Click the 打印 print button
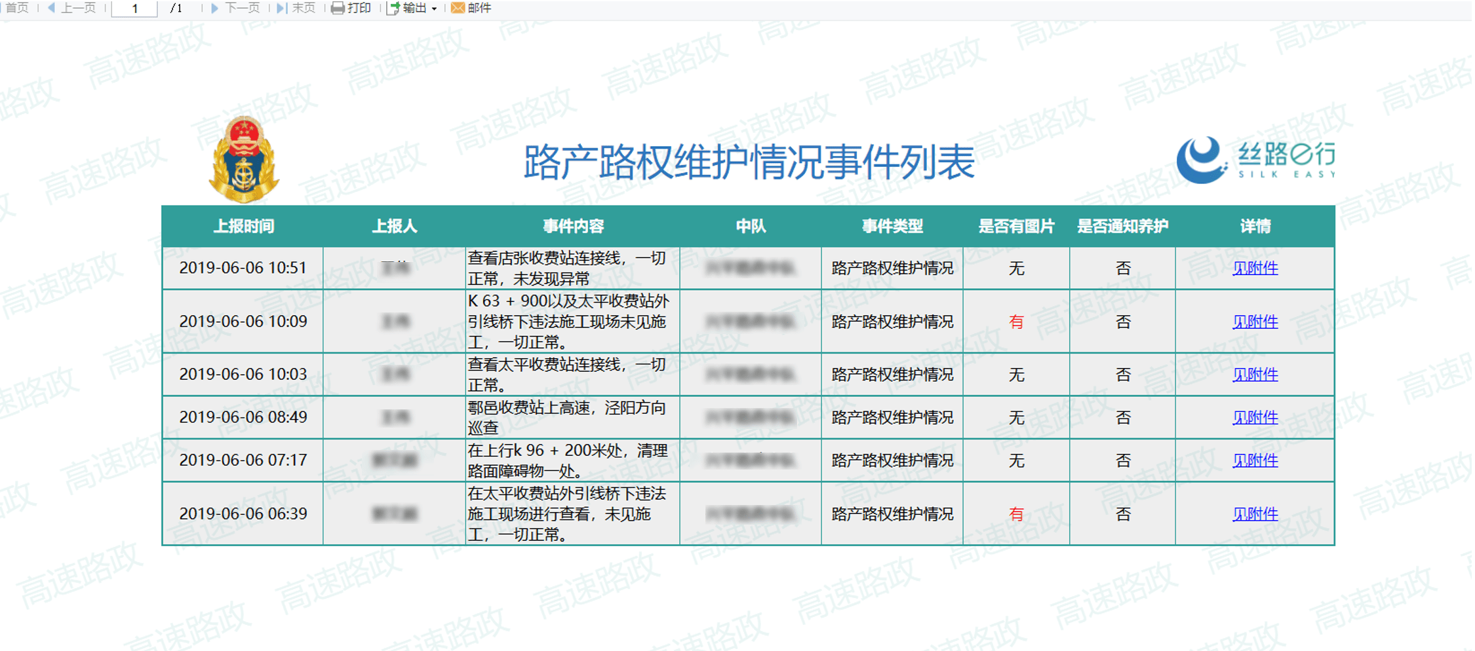The image size is (1475, 651). [x=351, y=8]
